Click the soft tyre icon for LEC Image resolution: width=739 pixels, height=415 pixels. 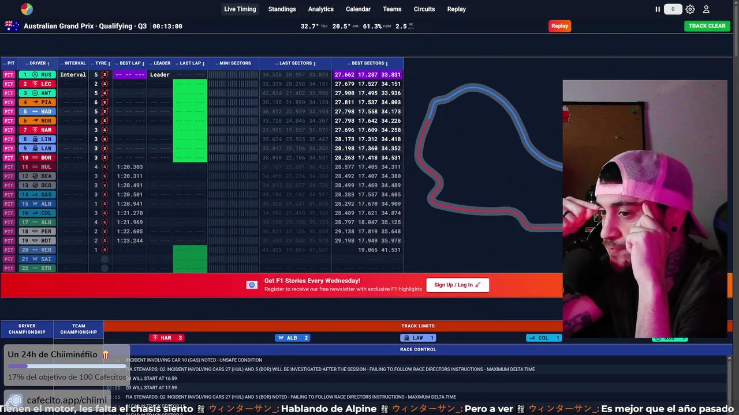tap(104, 84)
